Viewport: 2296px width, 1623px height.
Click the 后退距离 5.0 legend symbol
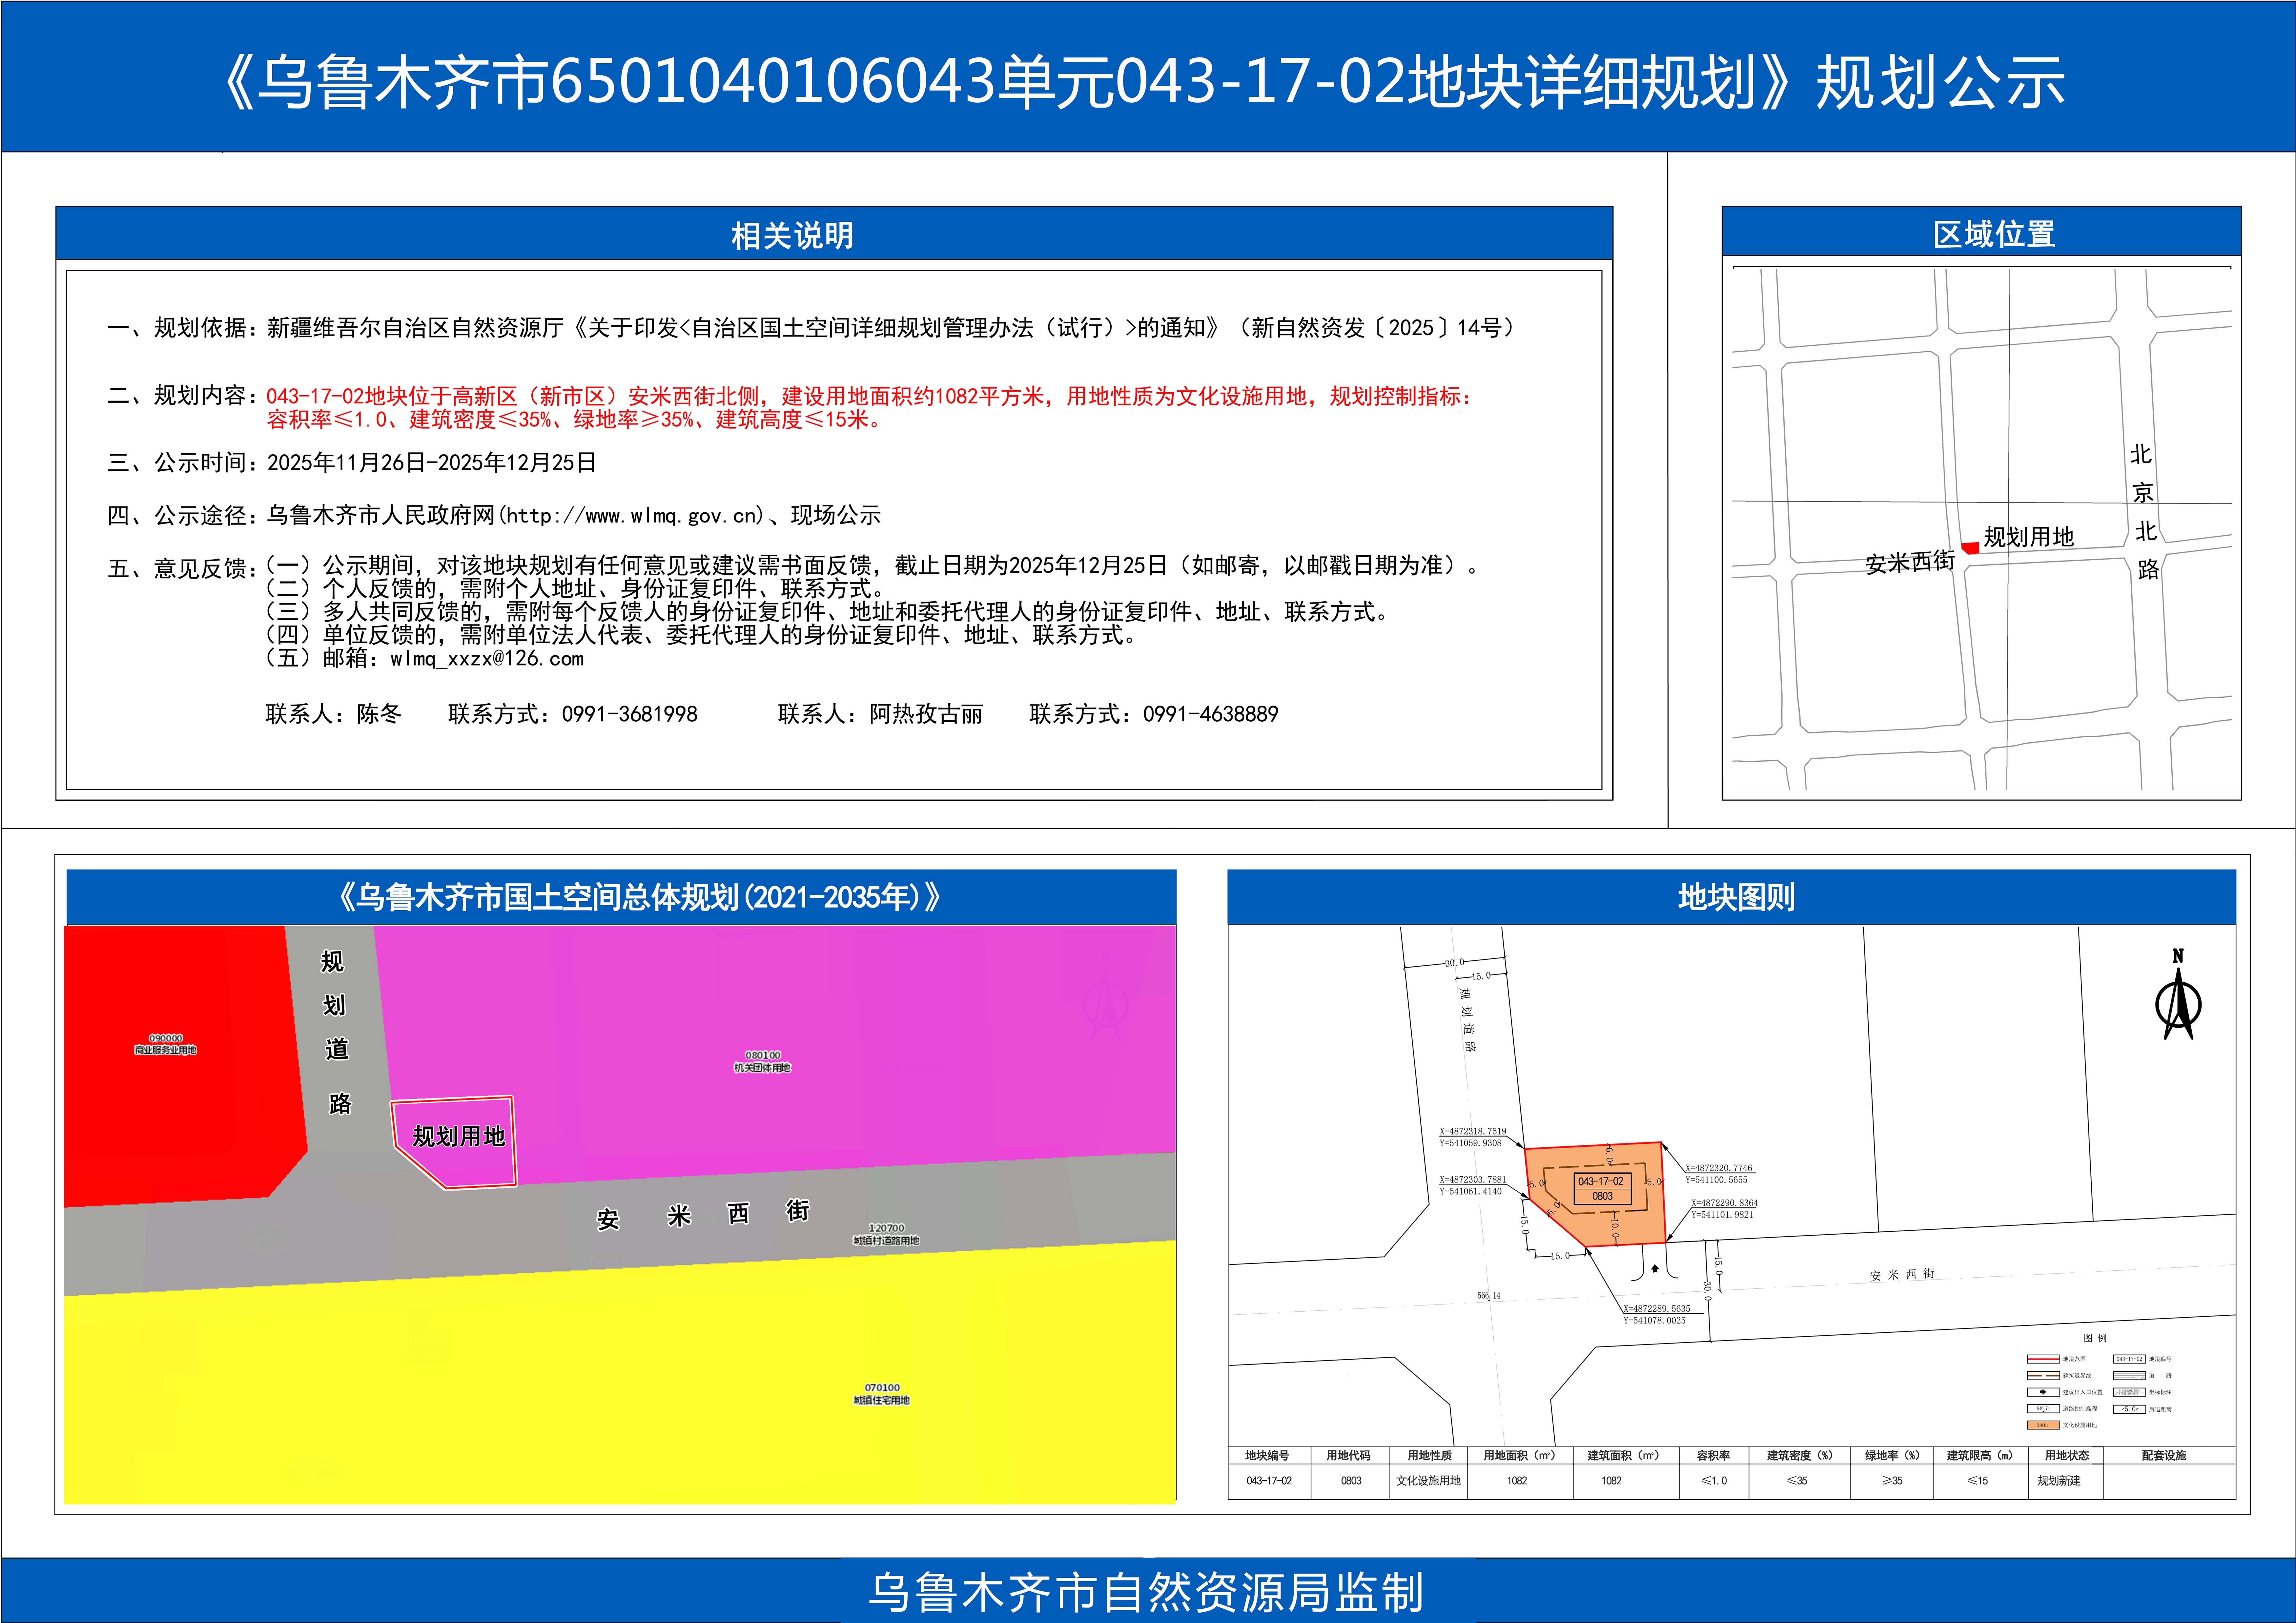tap(2130, 1409)
